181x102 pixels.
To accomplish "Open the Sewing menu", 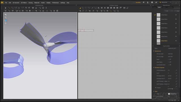I will [31, 3].
